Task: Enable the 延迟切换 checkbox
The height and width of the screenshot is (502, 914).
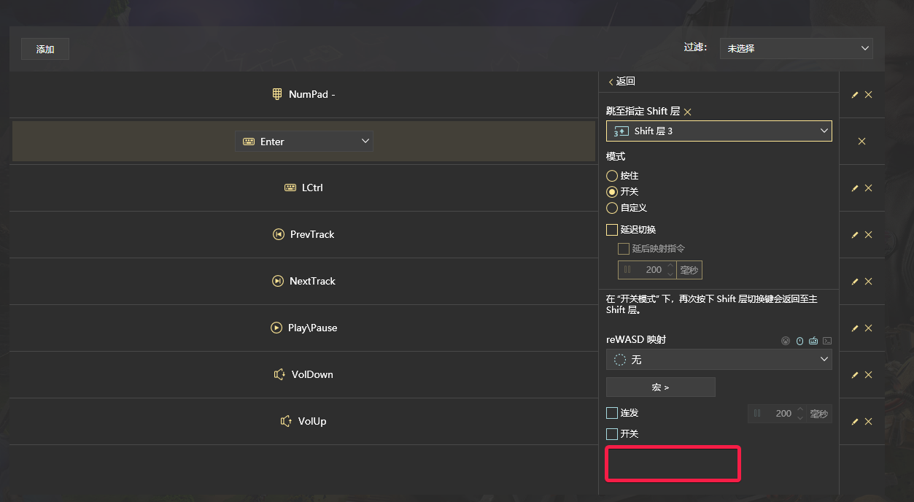Action: [612, 230]
